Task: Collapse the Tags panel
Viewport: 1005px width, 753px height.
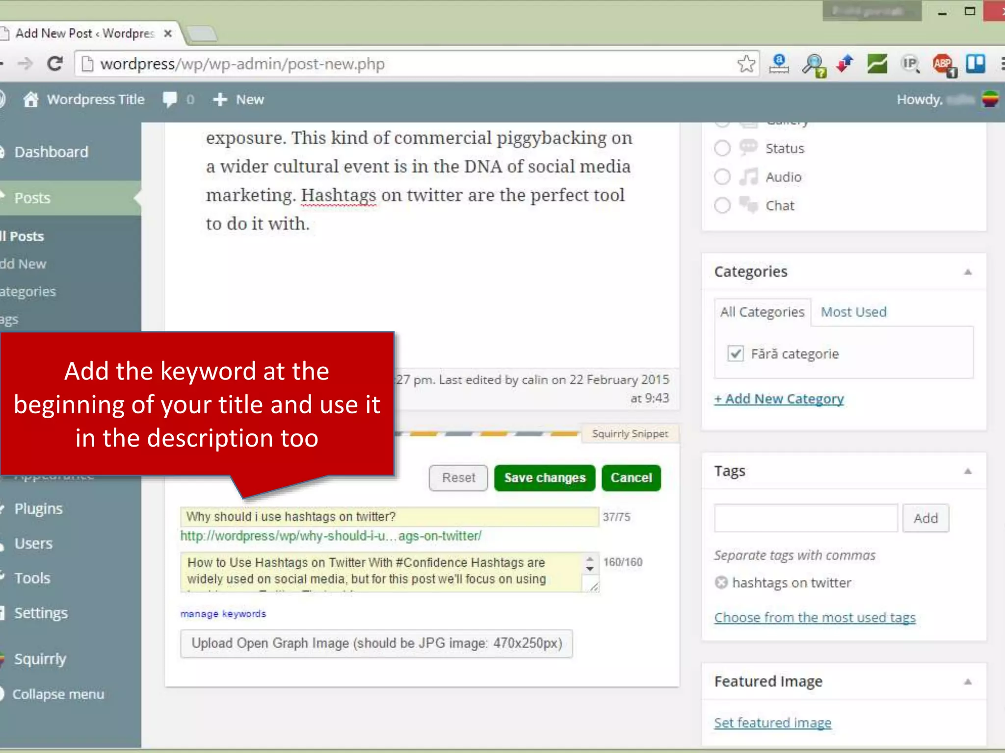Action: (x=968, y=471)
